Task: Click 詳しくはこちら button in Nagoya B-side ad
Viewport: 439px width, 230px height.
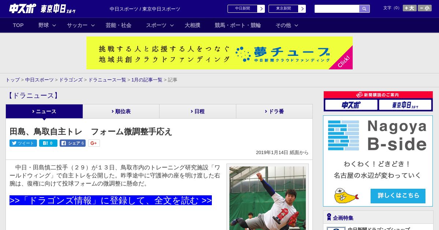Action: [x=398, y=196]
